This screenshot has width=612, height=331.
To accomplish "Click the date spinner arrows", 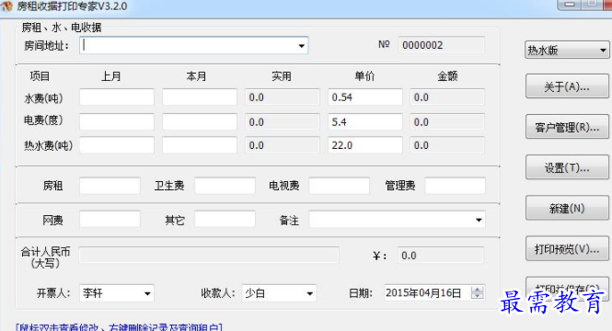I will point(477,292).
